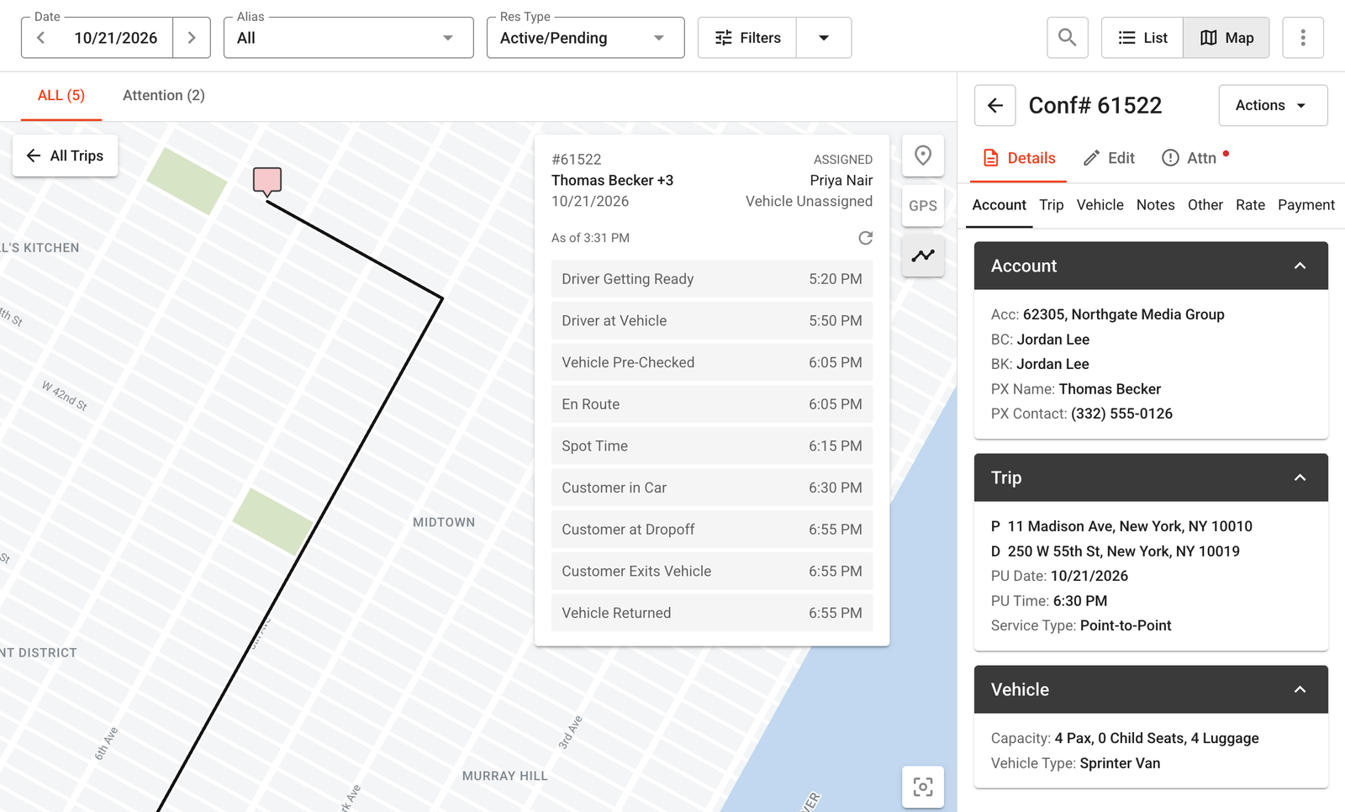Jump to the Rate section tab
The height and width of the screenshot is (812, 1345).
click(1250, 205)
